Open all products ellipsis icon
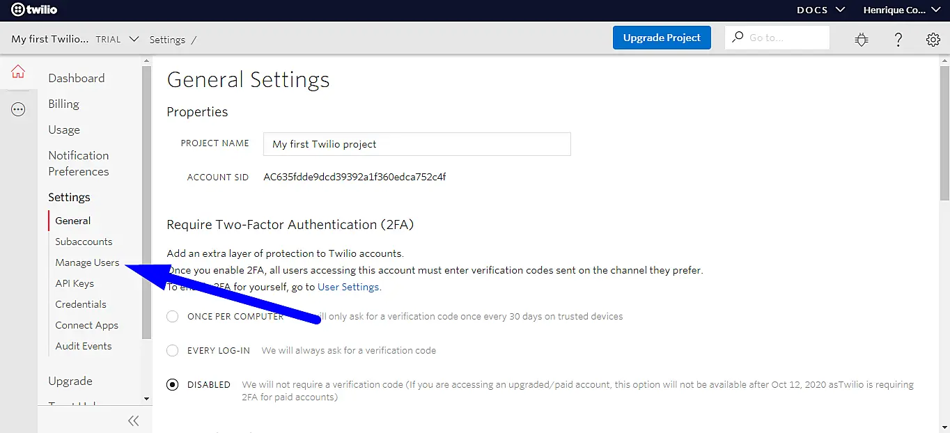Image resolution: width=950 pixels, height=433 pixels. click(x=18, y=109)
